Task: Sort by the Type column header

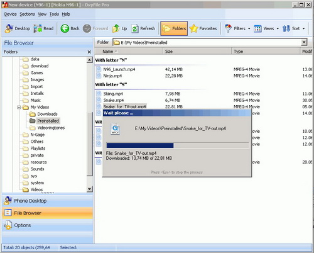Action: (266, 51)
